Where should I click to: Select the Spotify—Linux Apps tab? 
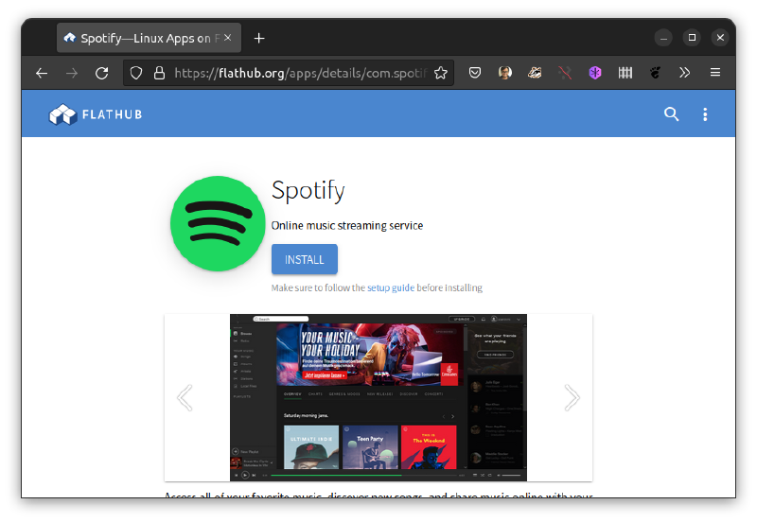(x=142, y=38)
